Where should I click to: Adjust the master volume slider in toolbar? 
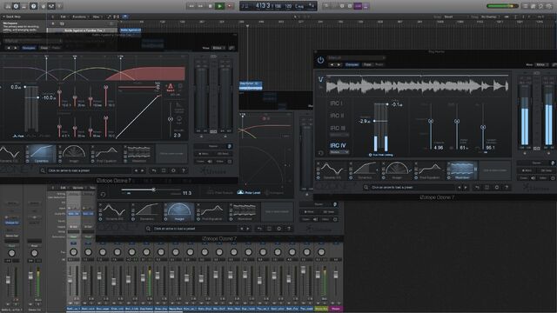coord(502,6)
